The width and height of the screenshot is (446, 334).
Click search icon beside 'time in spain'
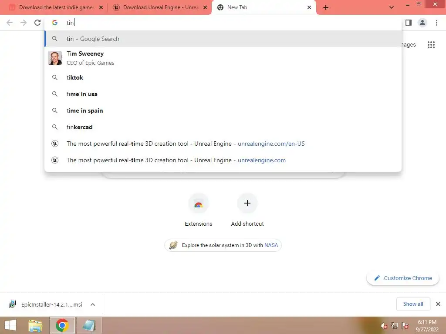[x=55, y=110]
